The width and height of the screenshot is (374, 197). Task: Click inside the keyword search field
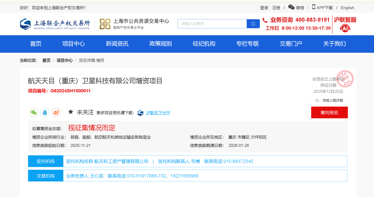[212, 24]
